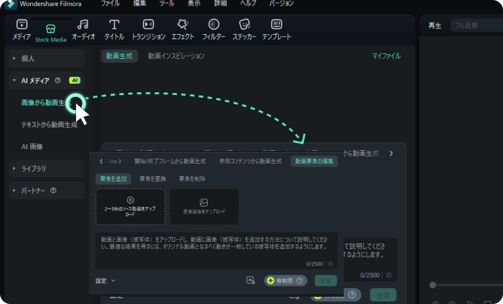Click the パートナー help question icon
The width and height of the screenshot is (503, 304).
53,191
